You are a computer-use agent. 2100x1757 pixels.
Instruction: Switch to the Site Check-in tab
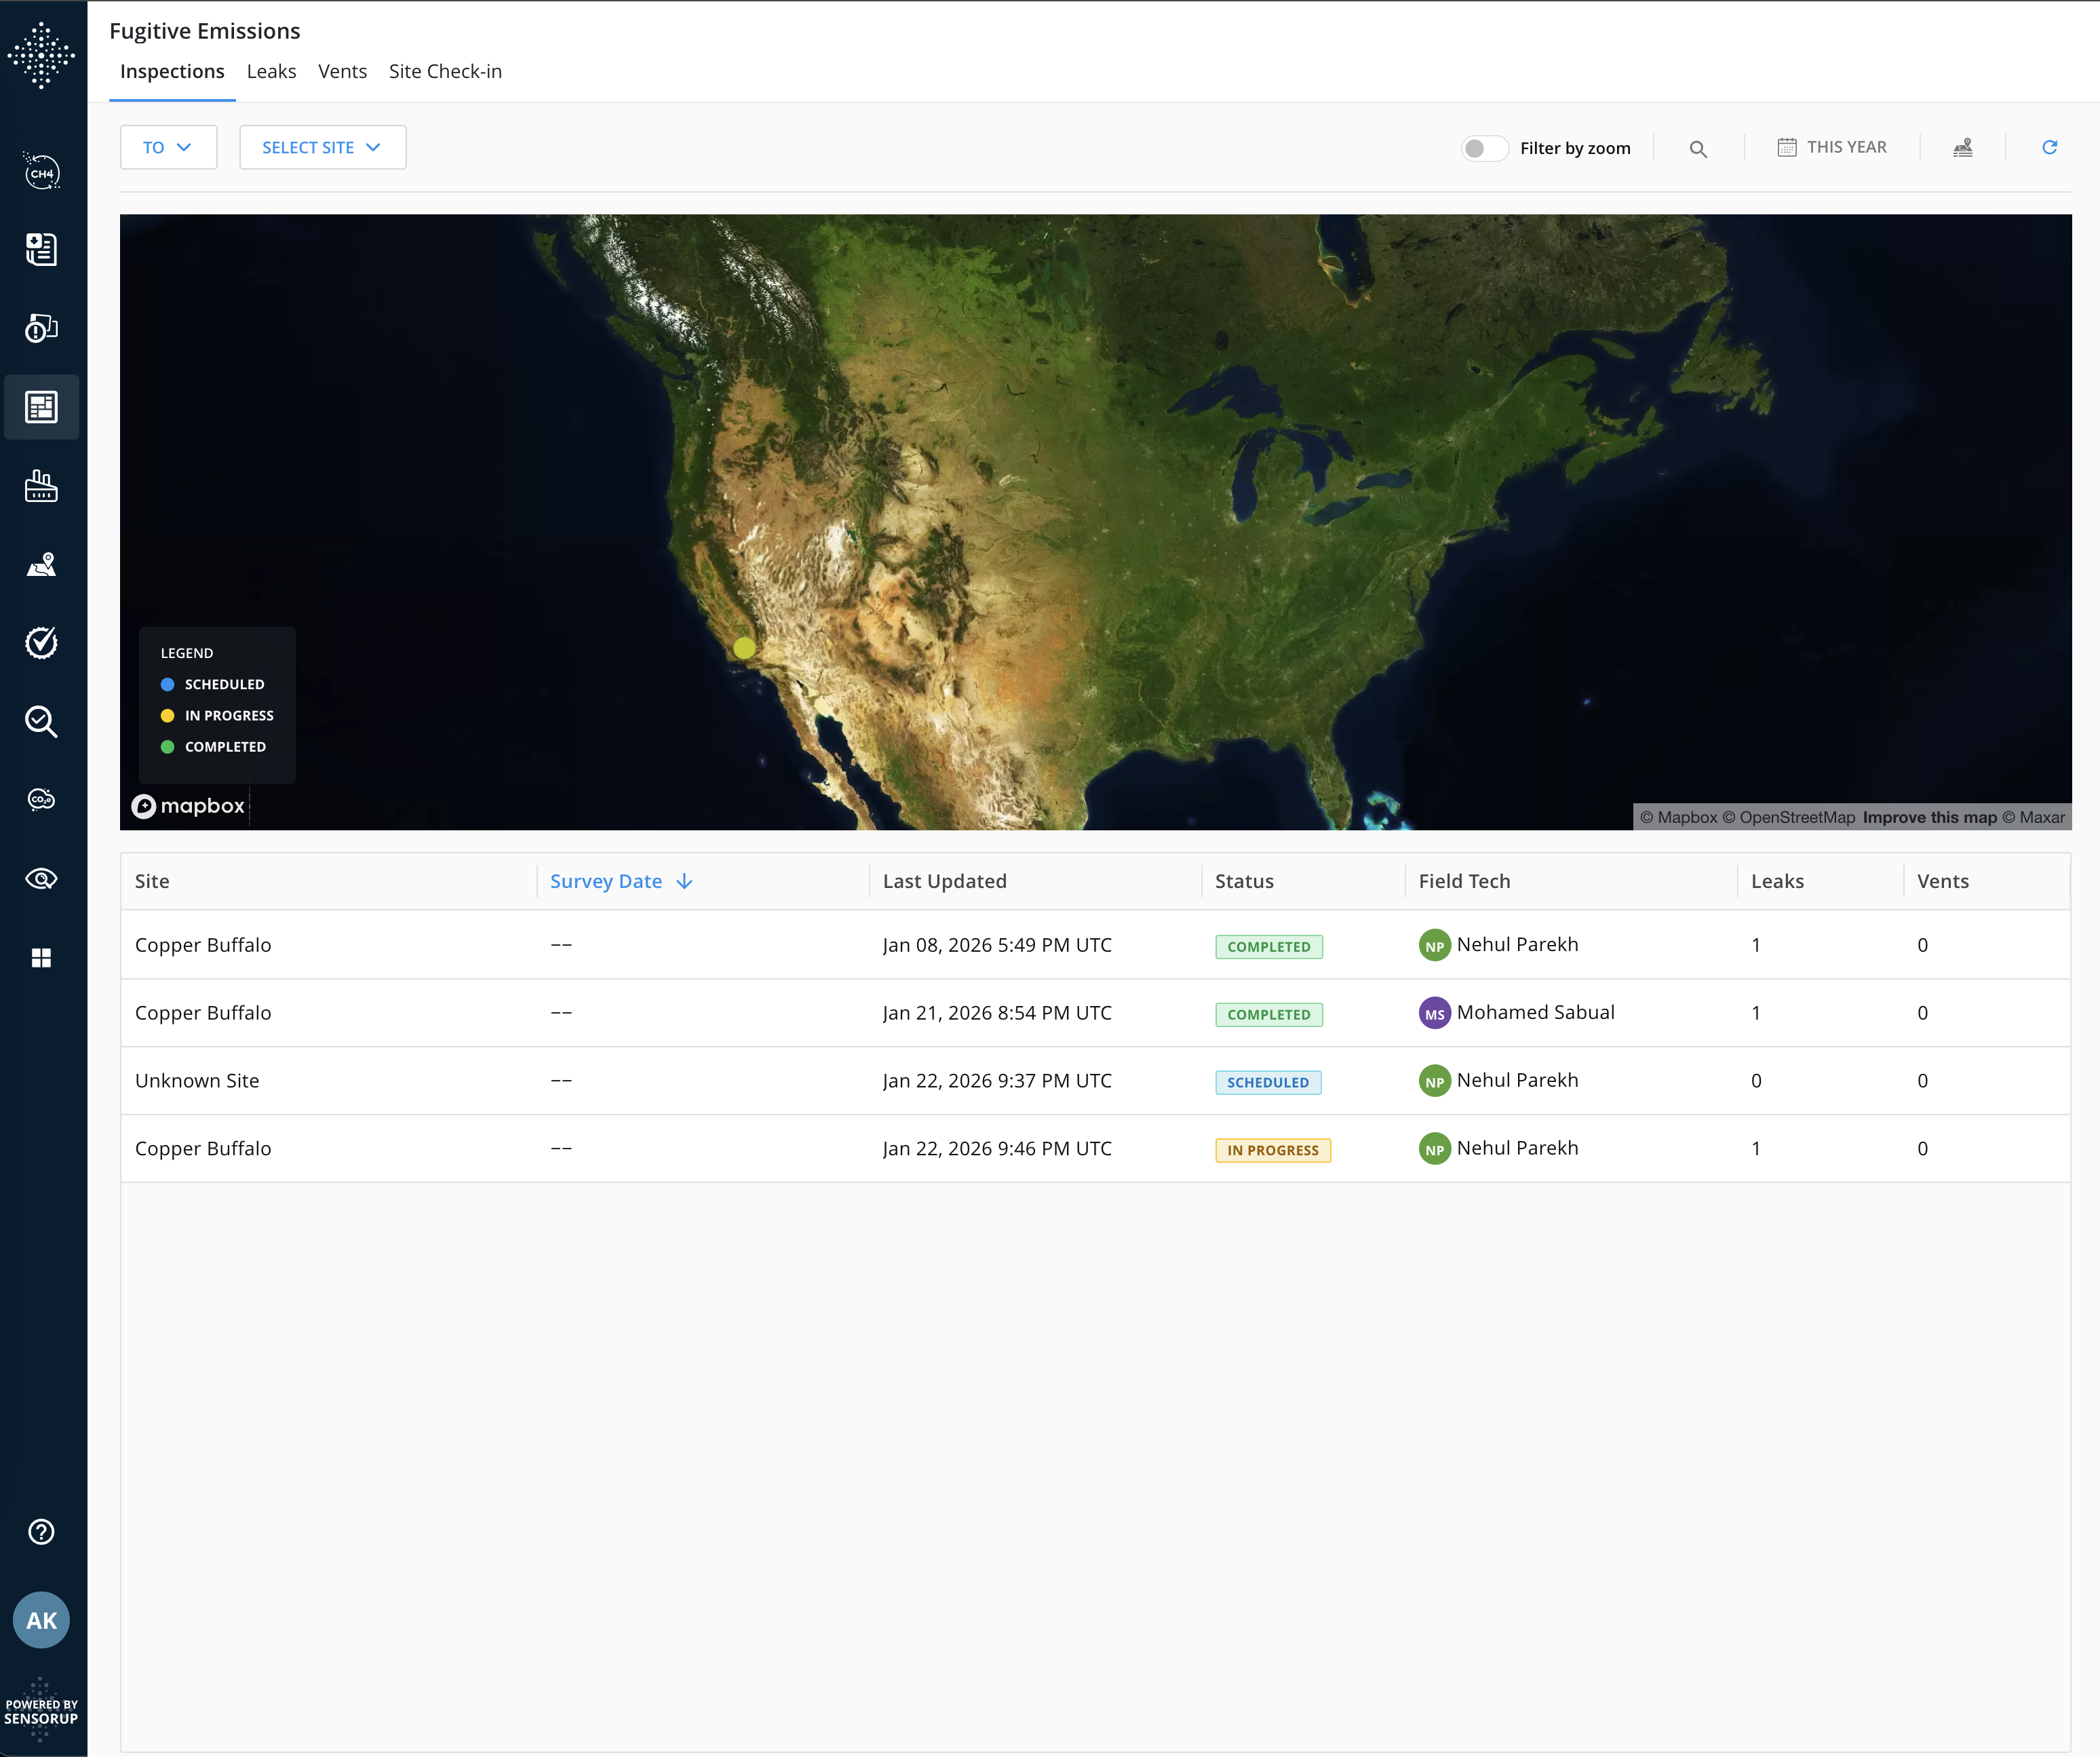pos(445,72)
